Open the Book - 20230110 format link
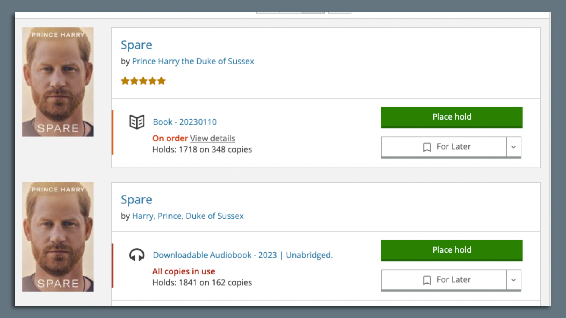The height and width of the screenshot is (318, 566). tap(185, 122)
